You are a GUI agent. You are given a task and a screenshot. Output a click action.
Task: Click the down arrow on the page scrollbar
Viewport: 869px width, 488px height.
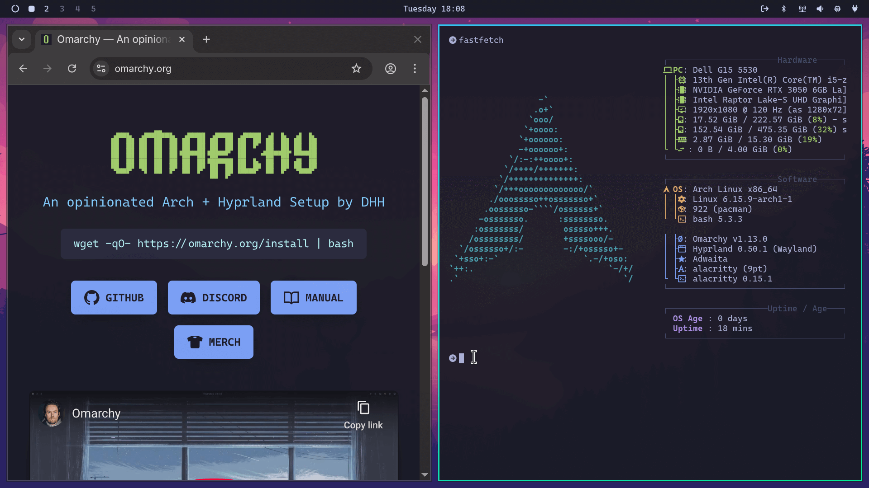pyautogui.click(x=425, y=475)
